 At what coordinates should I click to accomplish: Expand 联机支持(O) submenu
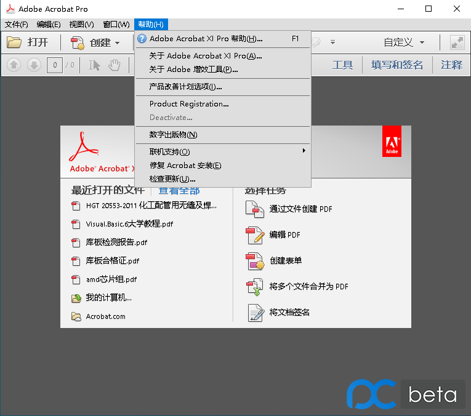[223, 152]
